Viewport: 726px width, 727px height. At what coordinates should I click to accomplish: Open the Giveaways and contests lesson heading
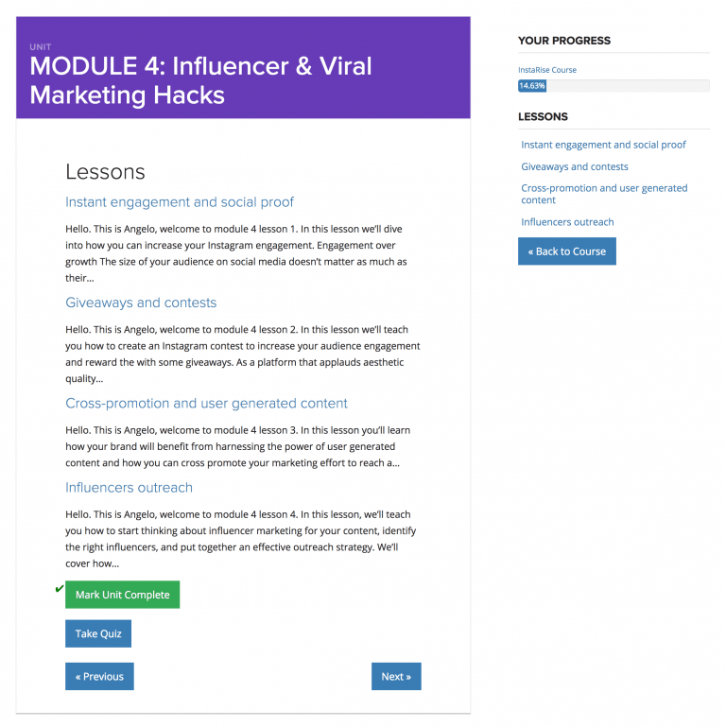coord(141,303)
